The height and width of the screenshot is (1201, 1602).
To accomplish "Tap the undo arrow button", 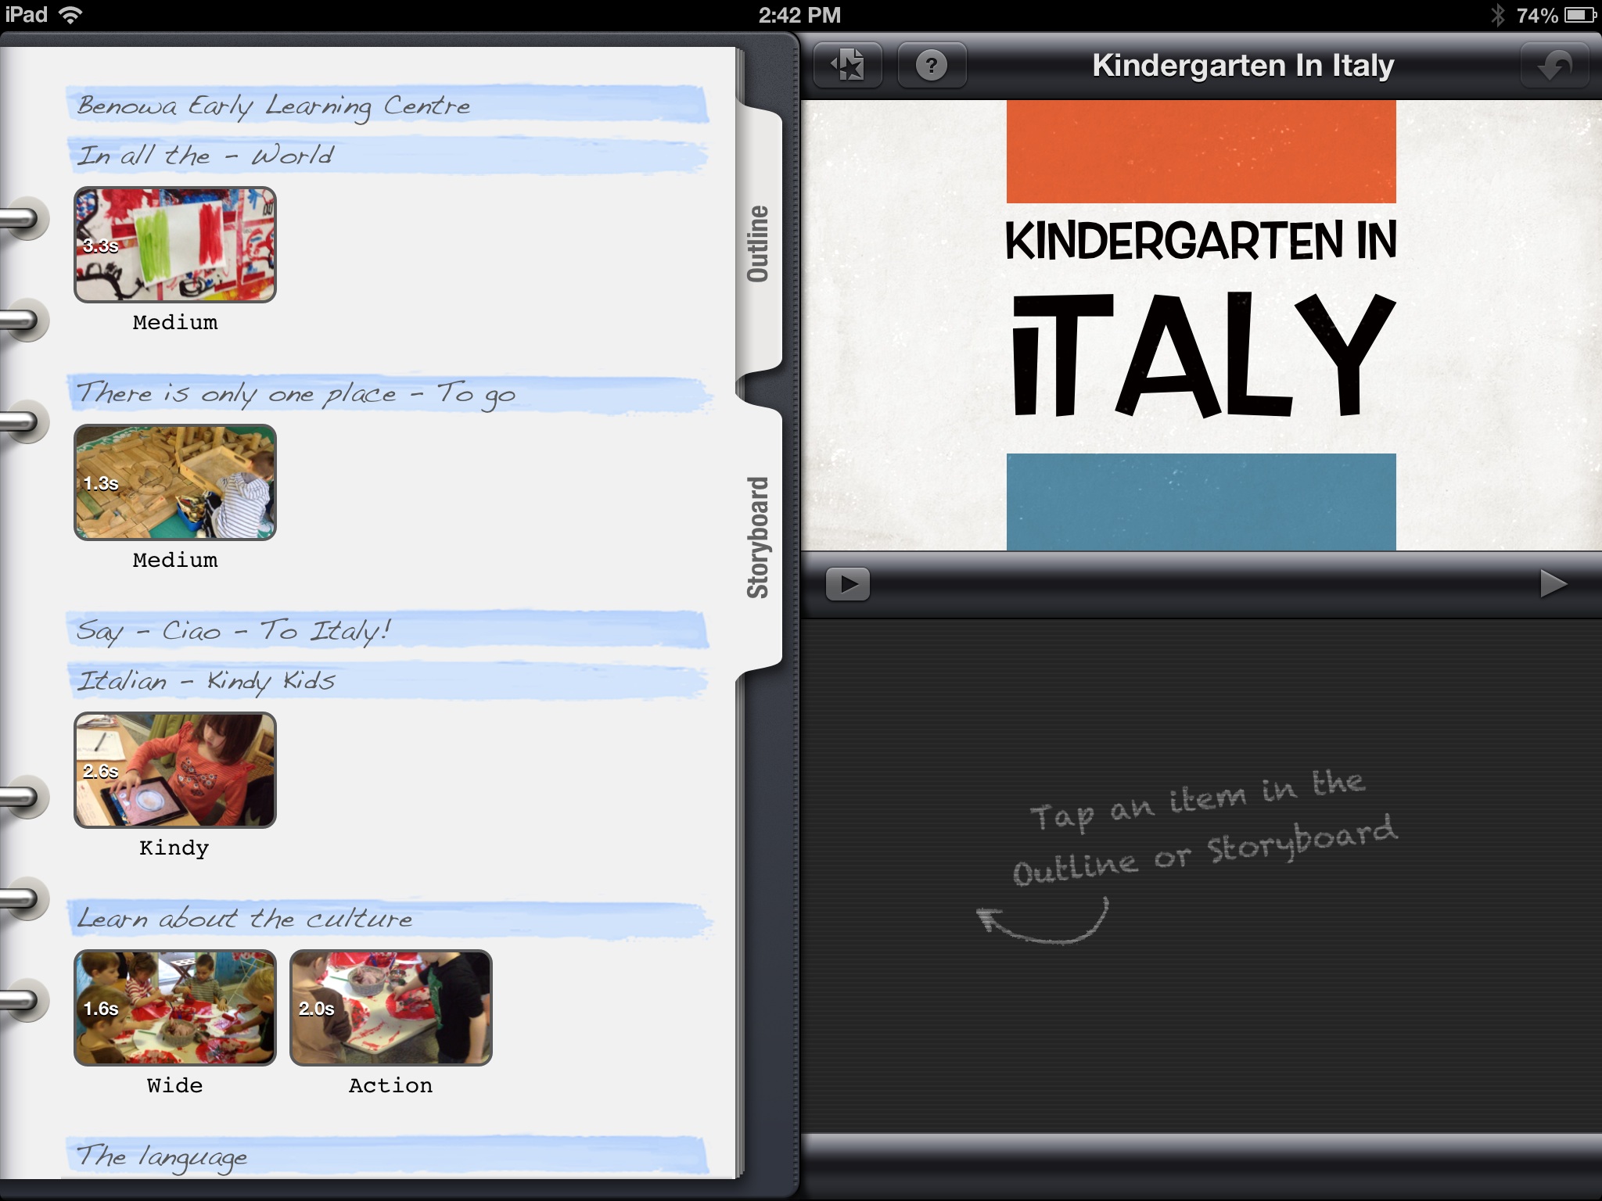I will coord(1554,66).
